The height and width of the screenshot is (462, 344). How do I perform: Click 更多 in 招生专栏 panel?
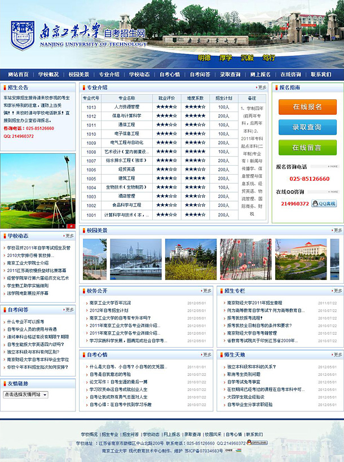click(x=337, y=291)
